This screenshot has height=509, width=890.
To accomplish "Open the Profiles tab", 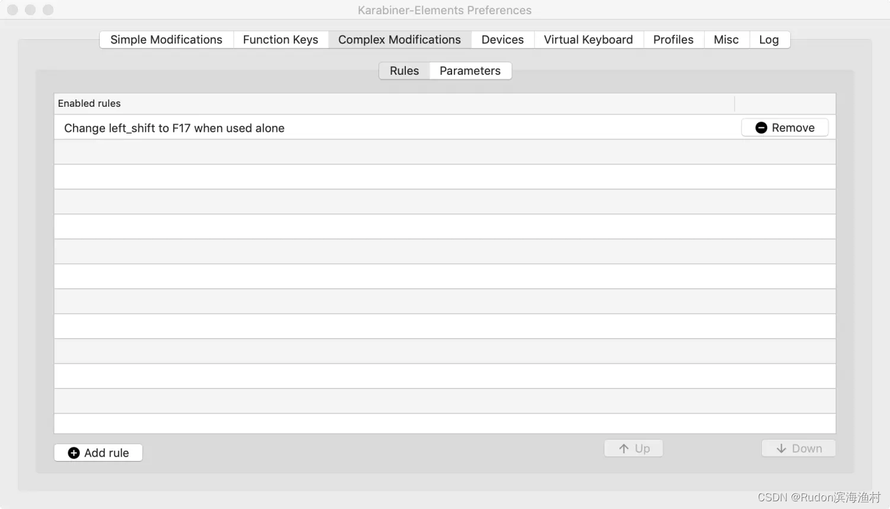I will tap(673, 40).
